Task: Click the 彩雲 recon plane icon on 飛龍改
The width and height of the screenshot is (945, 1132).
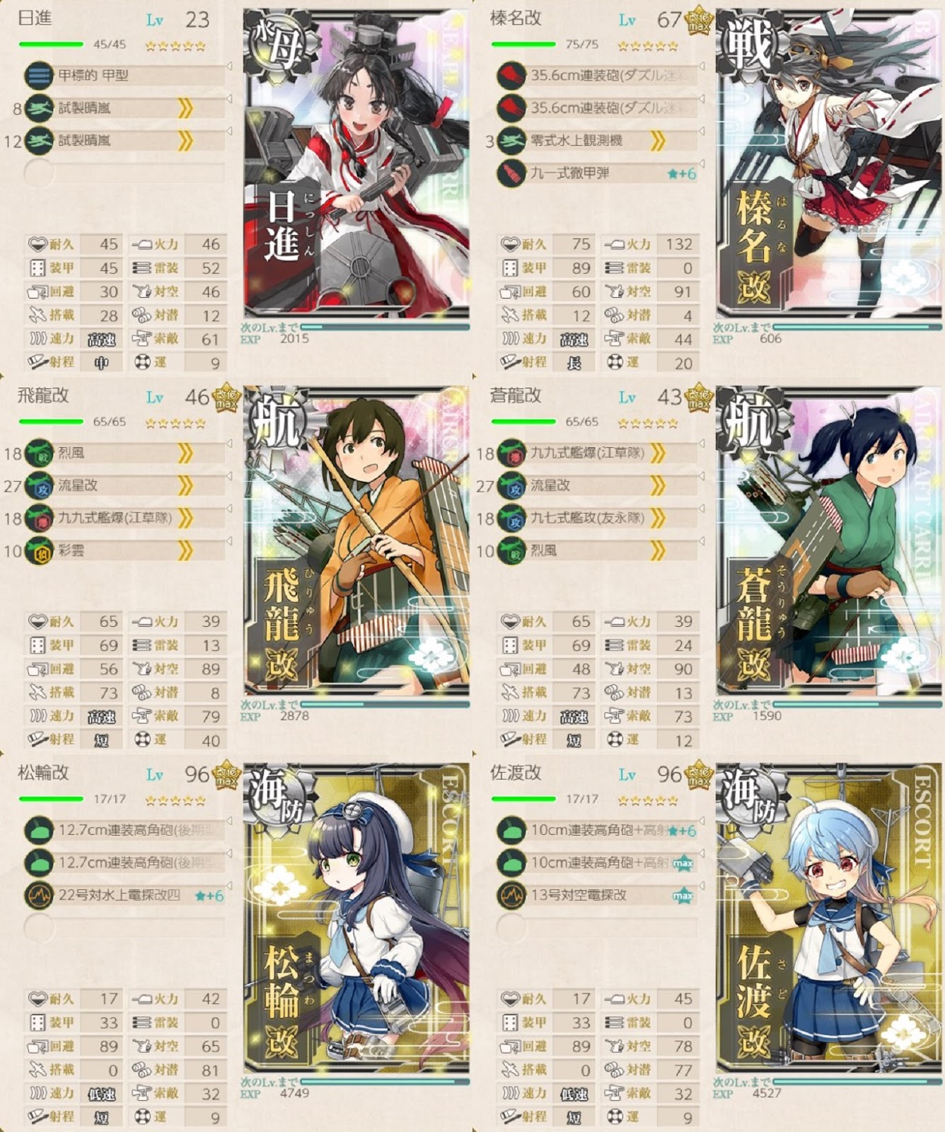Action: 39,550
